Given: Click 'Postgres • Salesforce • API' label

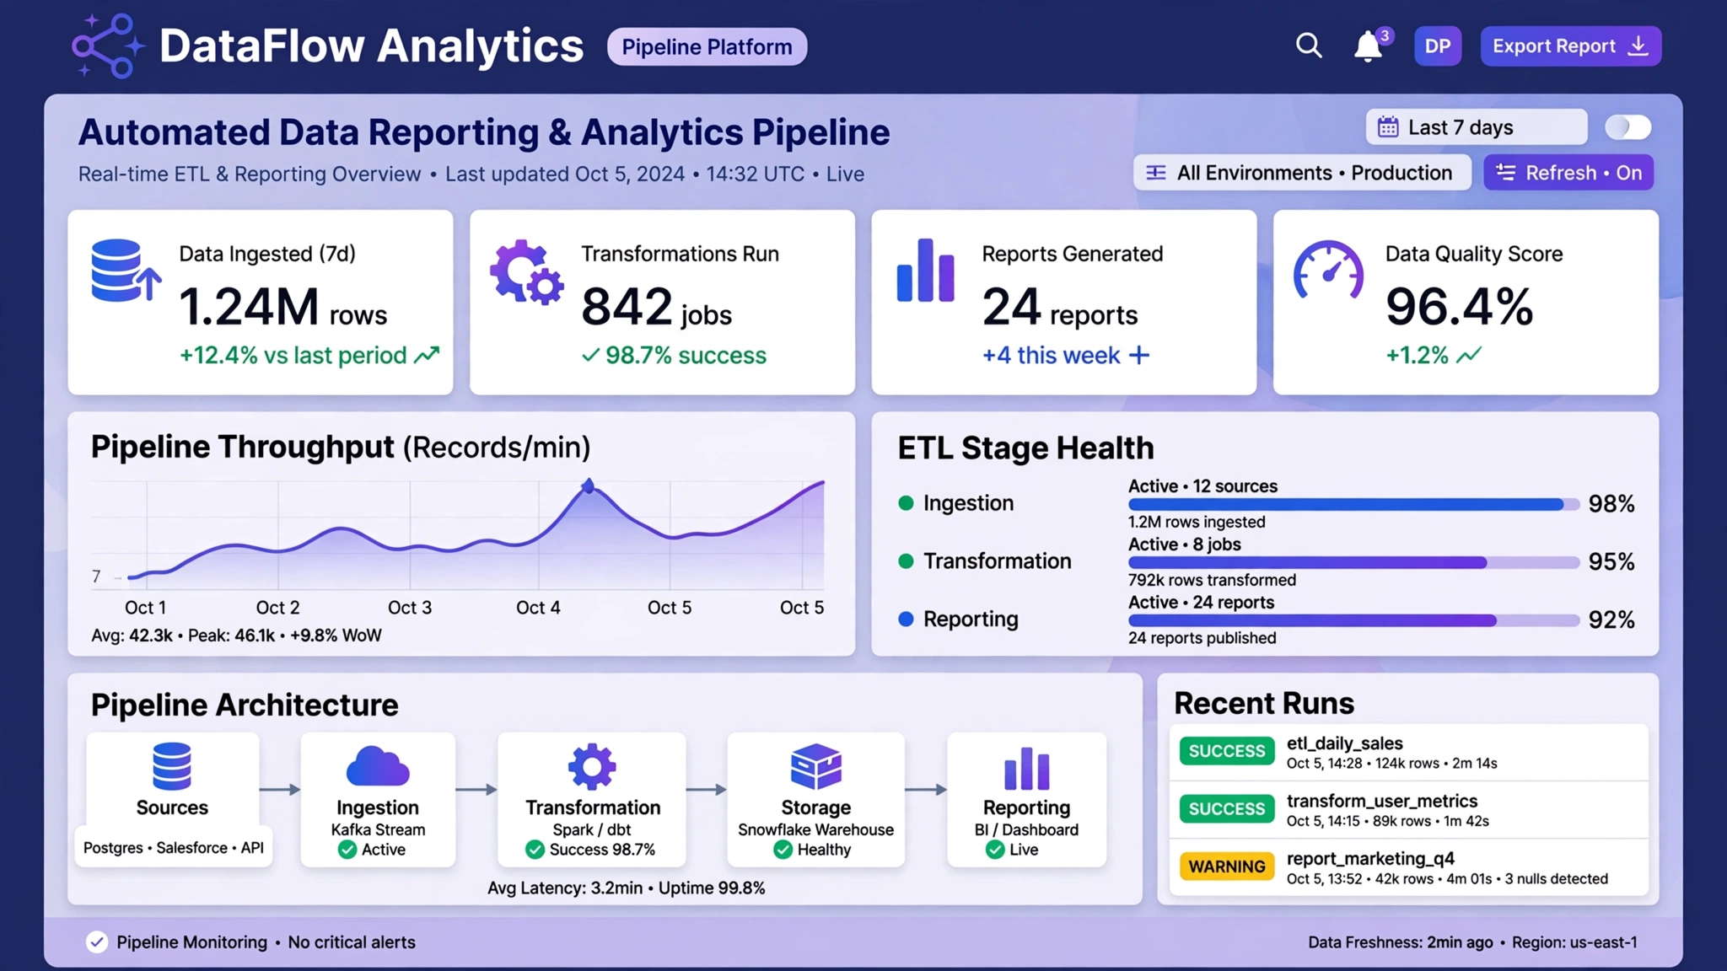Looking at the screenshot, I should (x=174, y=848).
